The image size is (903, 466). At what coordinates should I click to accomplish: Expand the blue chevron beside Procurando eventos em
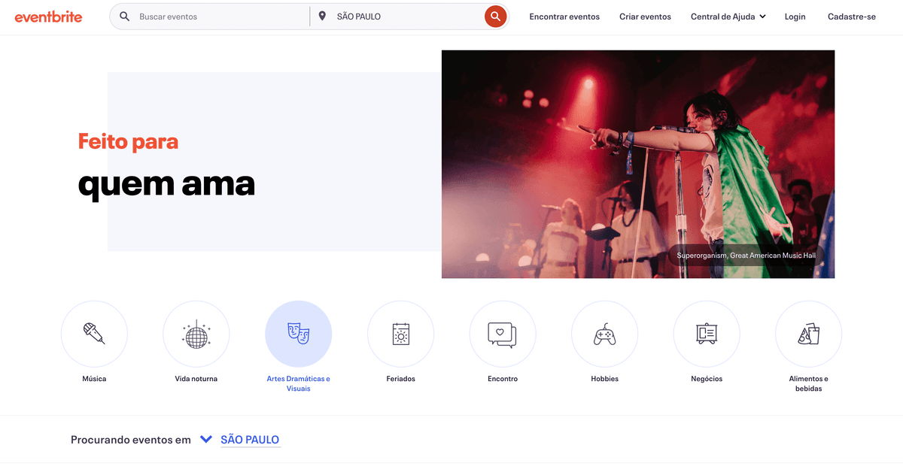[206, 440]
